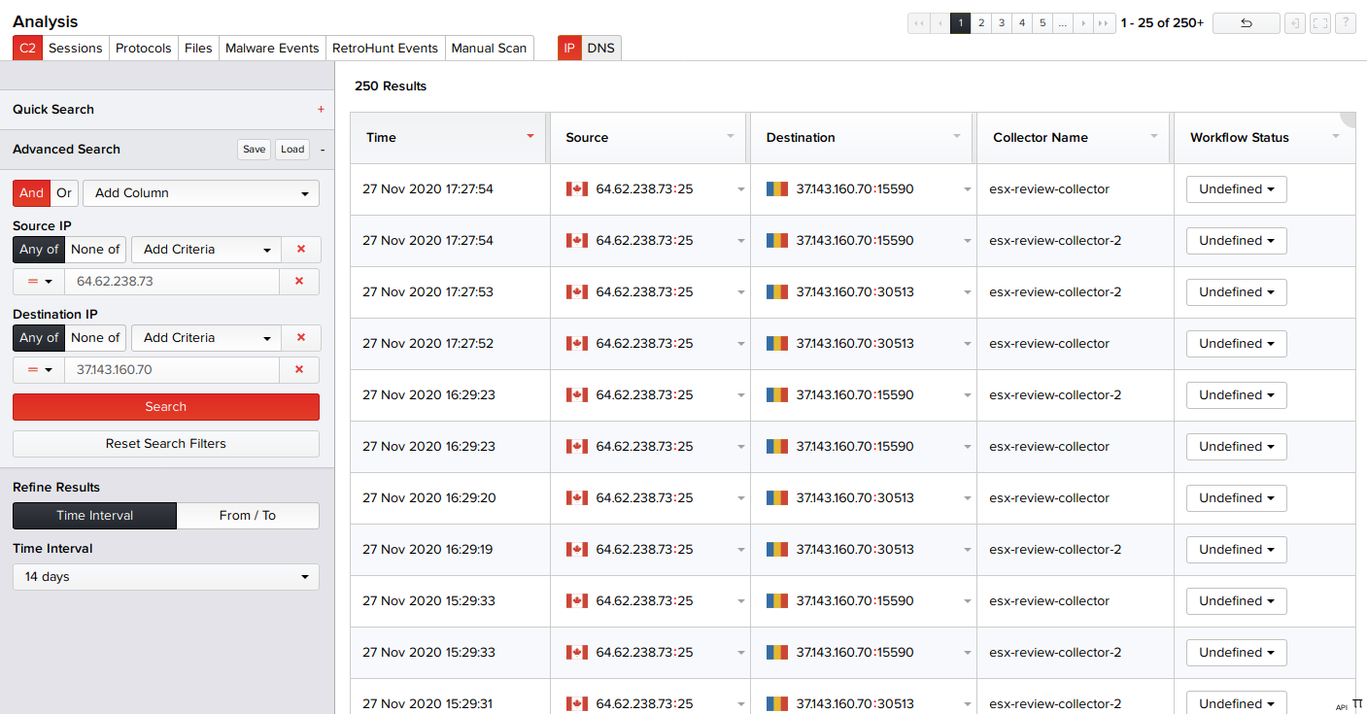The width and height of the screenshot is (1367, 714).
Task: Click the fullscreen expand icon
Action: 1319,23
